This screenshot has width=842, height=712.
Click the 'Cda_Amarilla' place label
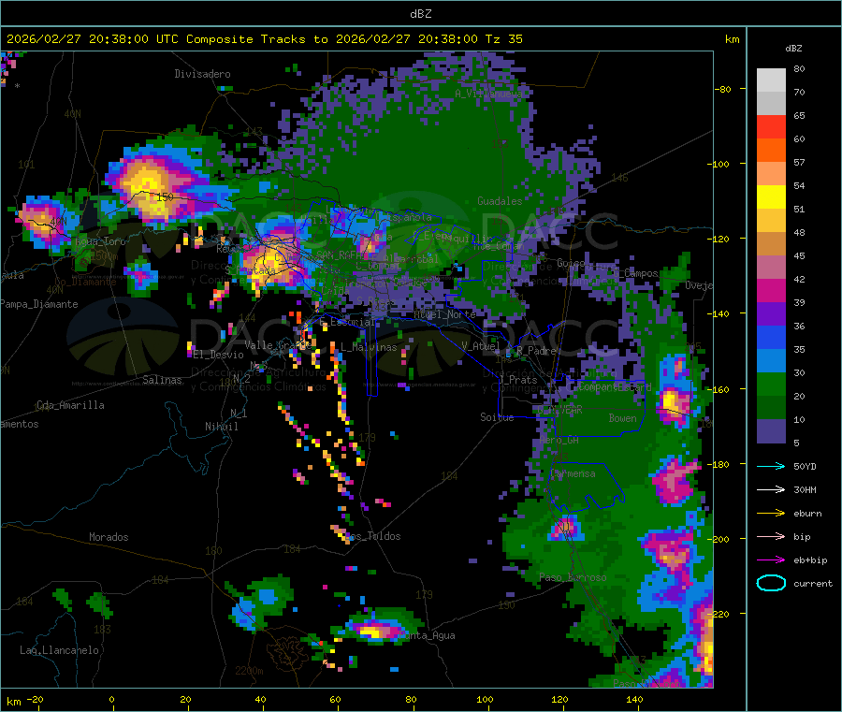coord(70,405)
